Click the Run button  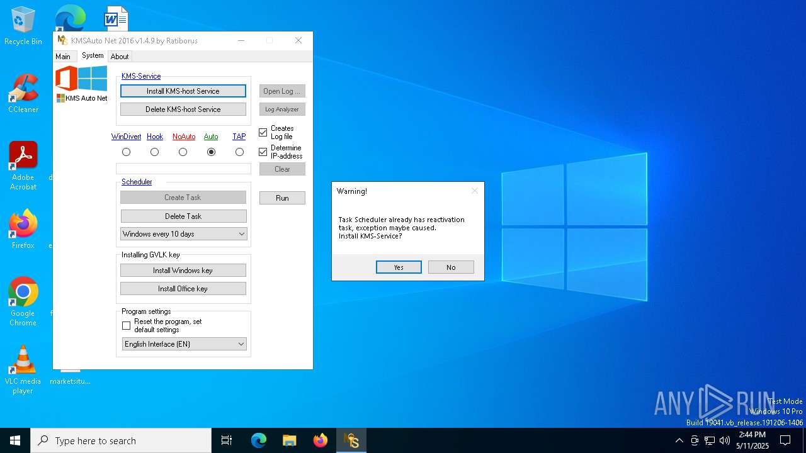click(x=282, y=198)
